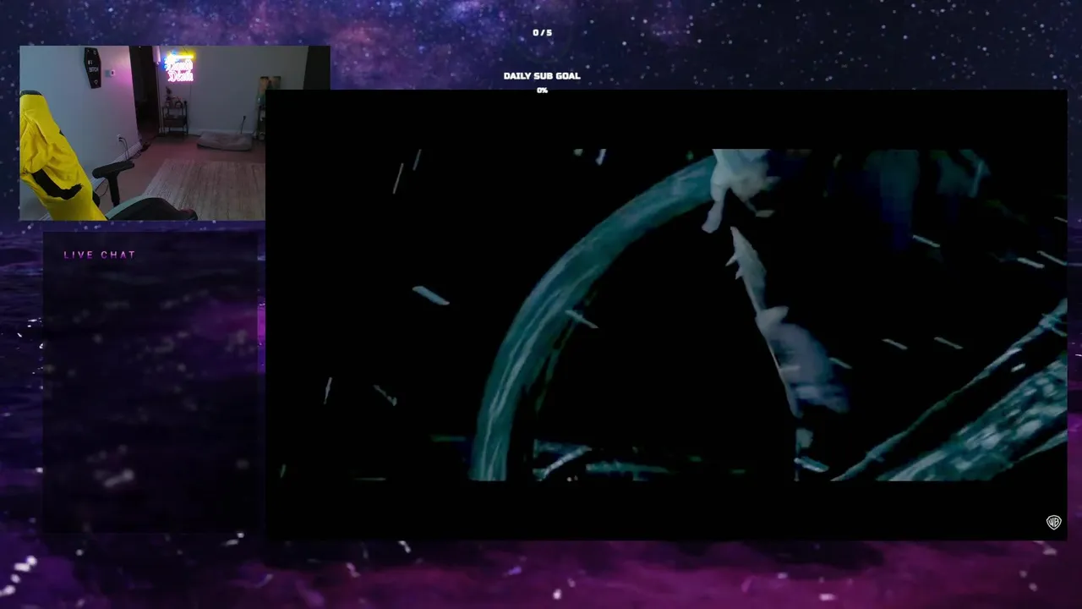
Task: Click the neon sign in webcam
Action: tap(179, 69)
